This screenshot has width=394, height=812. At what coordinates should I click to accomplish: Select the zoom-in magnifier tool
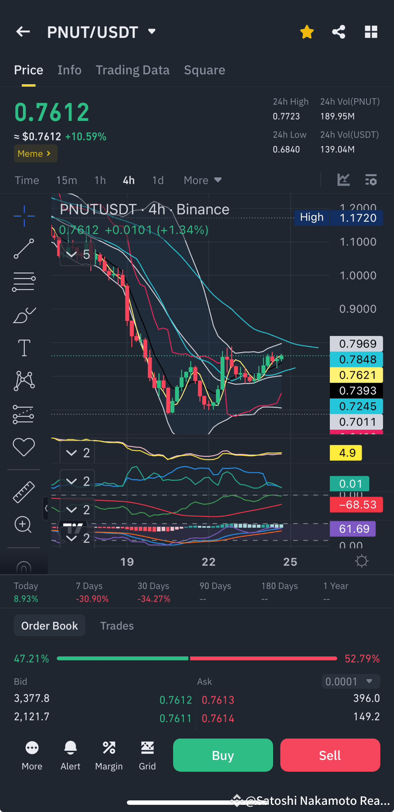pos(23,525)
